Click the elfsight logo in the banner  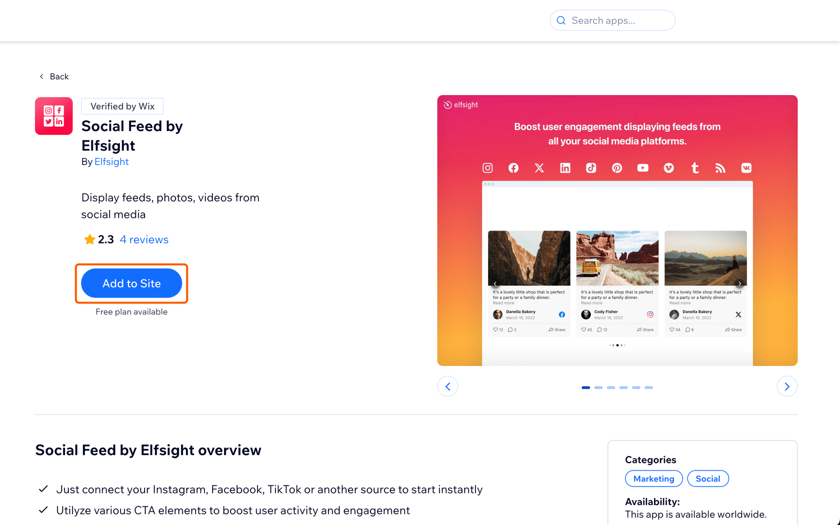point(460,105)
